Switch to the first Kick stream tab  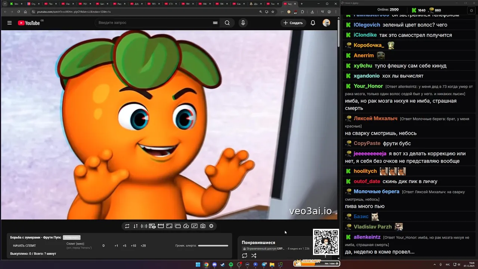click(16, 4)
